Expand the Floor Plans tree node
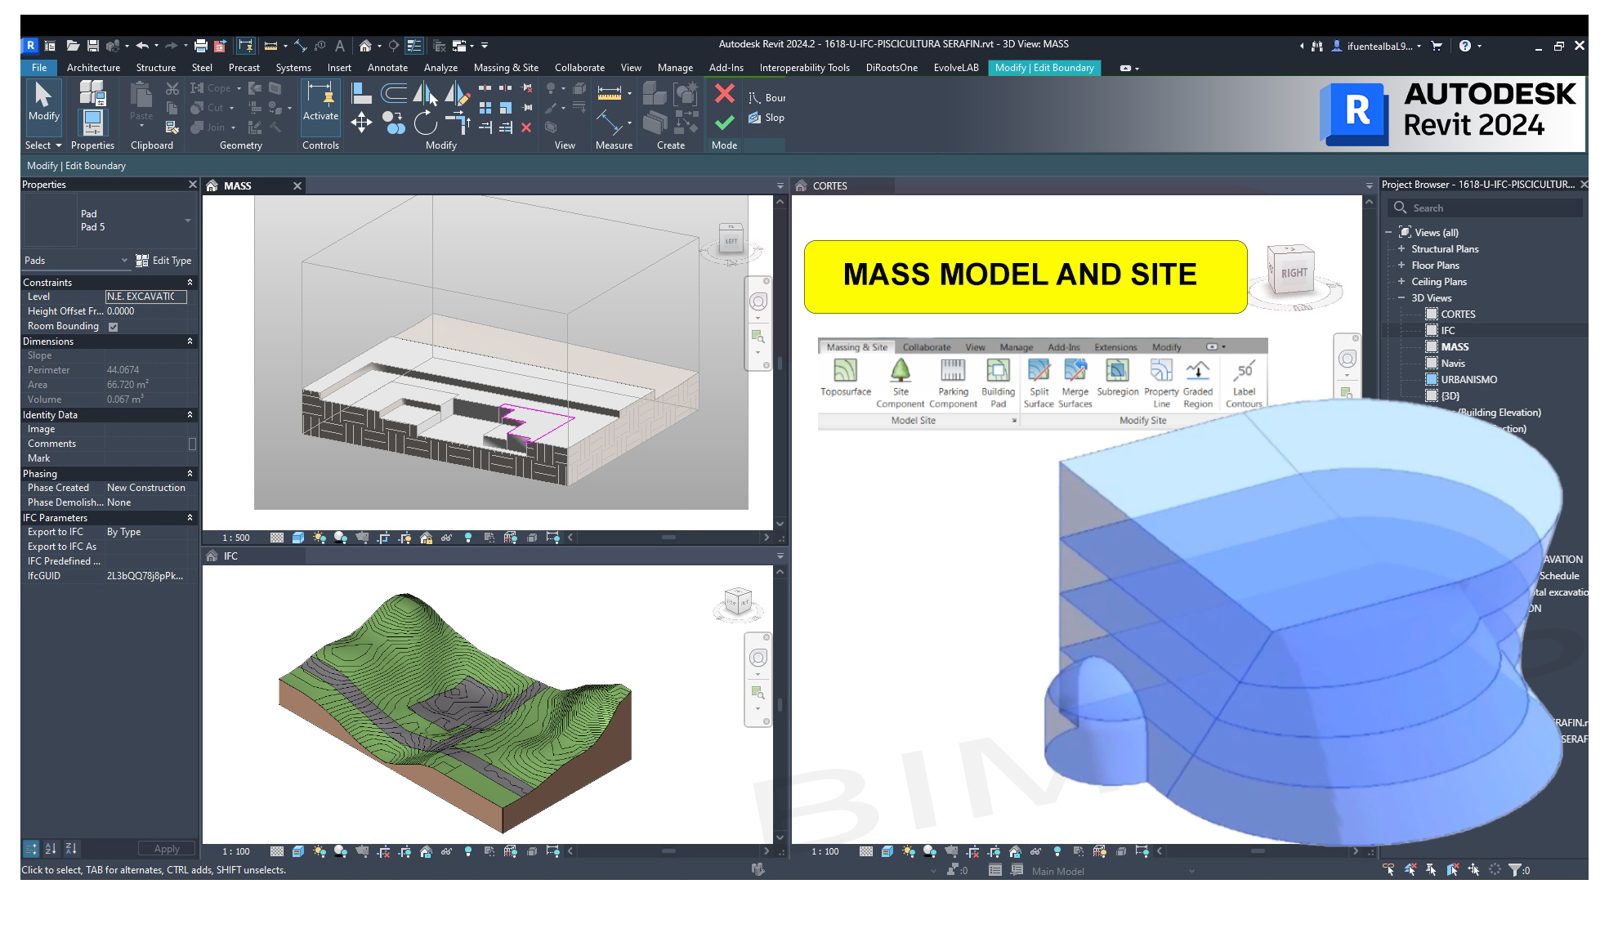Screen dimensions: 1609x933 point(1401,266)
